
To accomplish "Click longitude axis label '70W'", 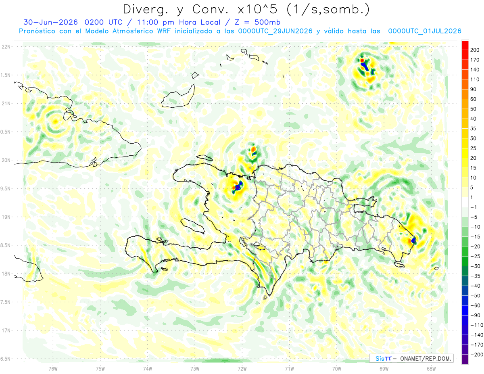I will (337, 368).
